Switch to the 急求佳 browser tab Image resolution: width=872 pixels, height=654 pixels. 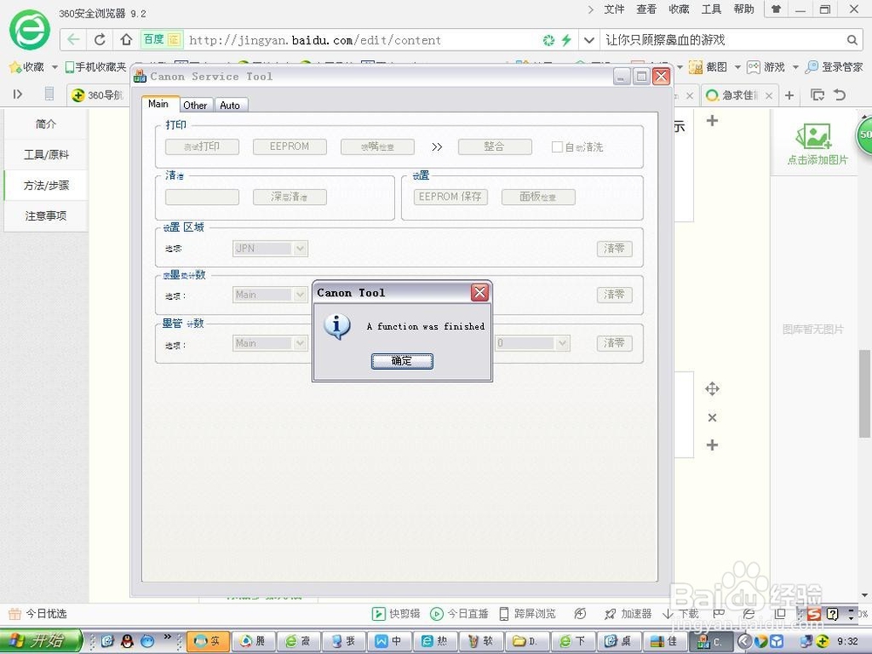(x=739, y=96)
